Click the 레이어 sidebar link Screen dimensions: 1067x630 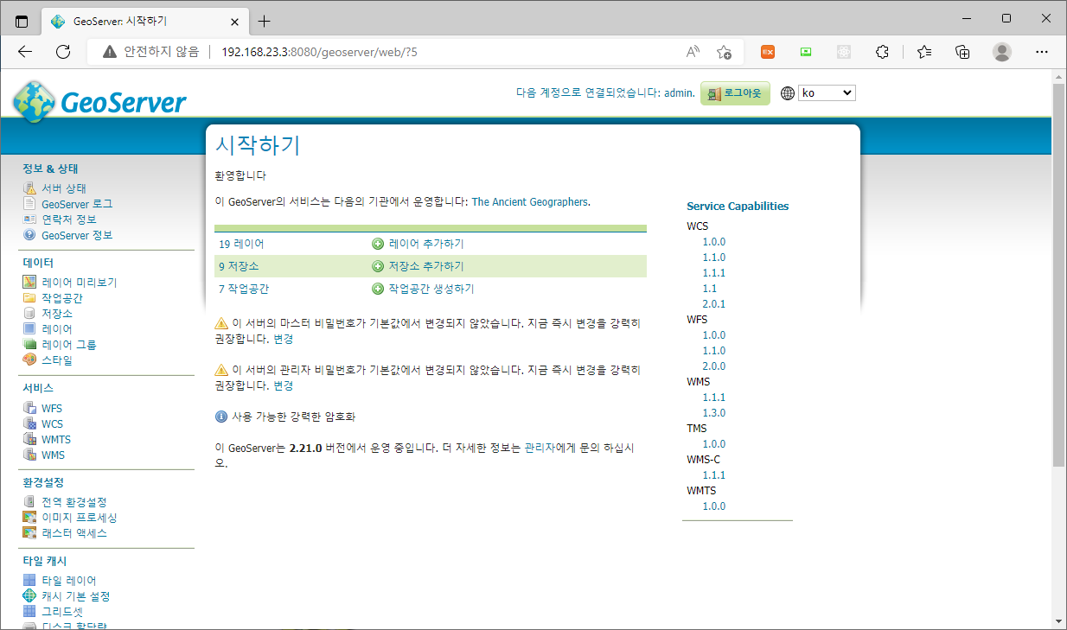[57, 329]
